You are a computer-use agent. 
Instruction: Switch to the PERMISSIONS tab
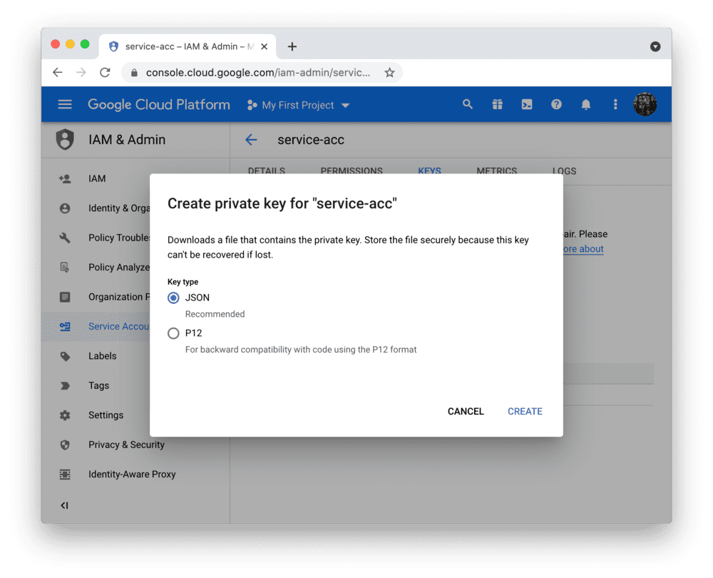pos(352,171)
